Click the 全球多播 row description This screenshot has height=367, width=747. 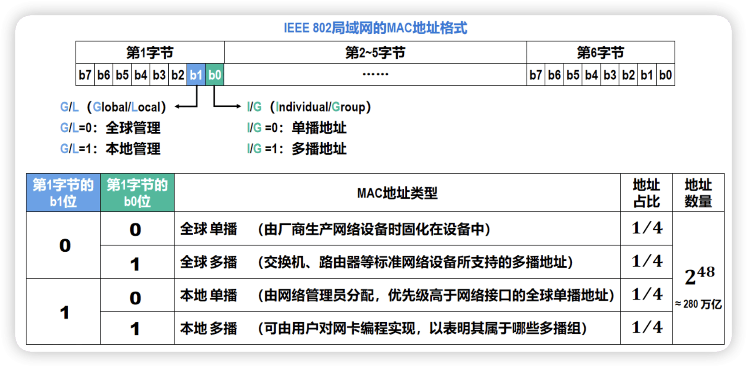pos(416,262)
